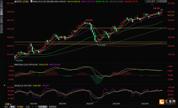
Task: Click the 2023/09 date on time axis
Action: pos(145,104)
